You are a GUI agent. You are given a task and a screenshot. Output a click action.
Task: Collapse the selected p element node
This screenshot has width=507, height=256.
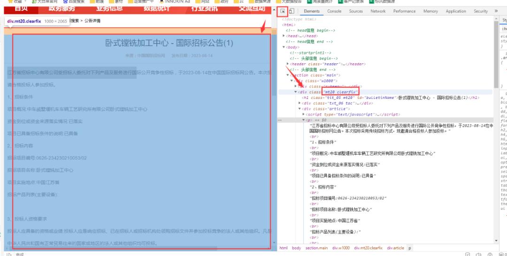click(303, 120)
